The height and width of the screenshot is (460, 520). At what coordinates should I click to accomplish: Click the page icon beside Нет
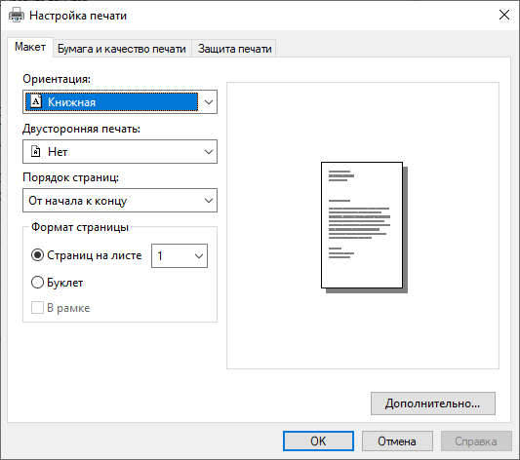pos(35,152)
